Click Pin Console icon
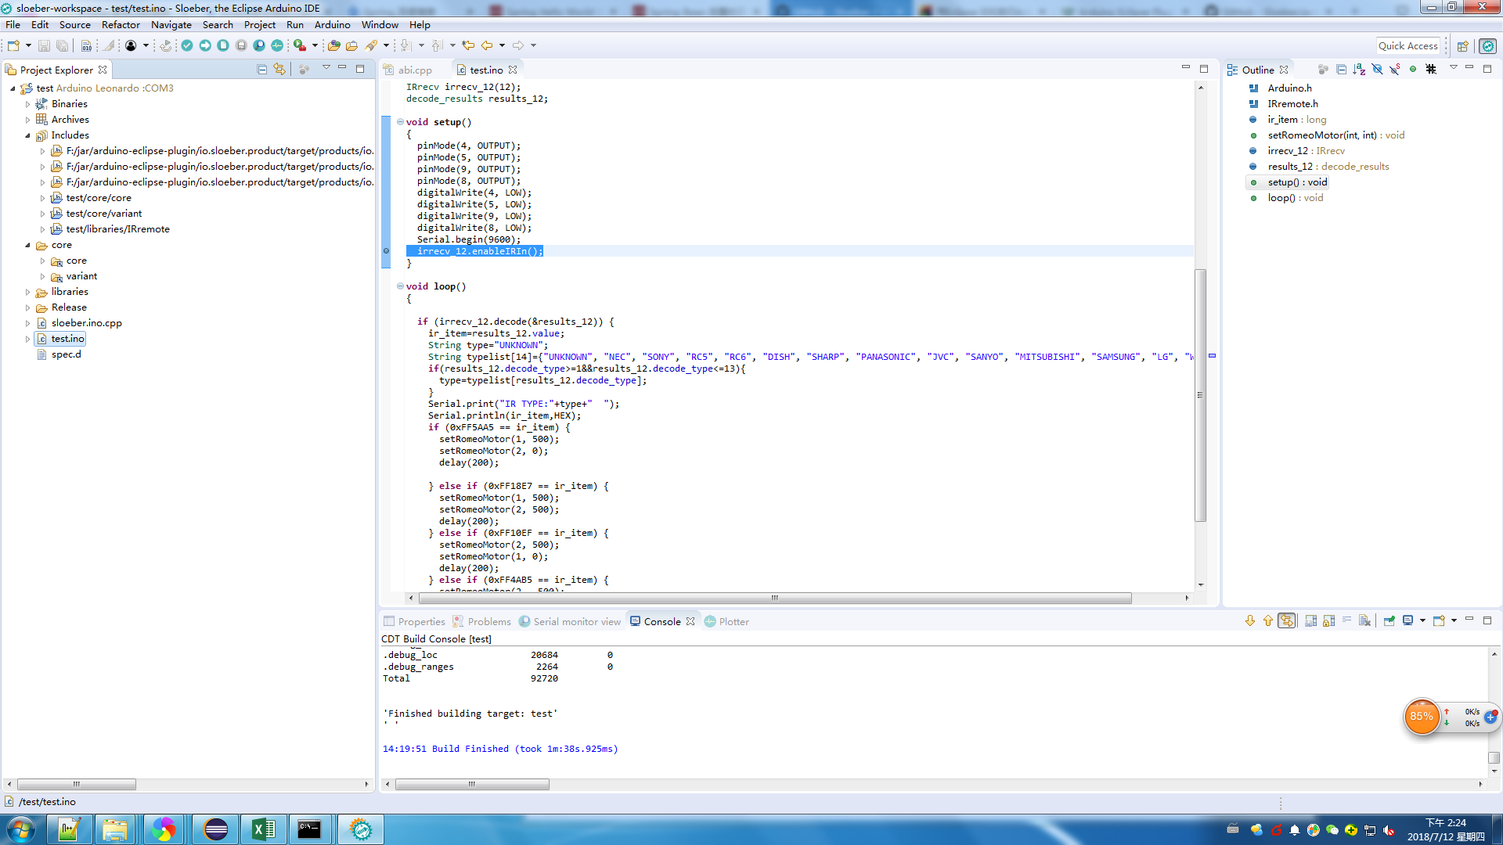1503x845 pixels. (x=1389, y=621)
